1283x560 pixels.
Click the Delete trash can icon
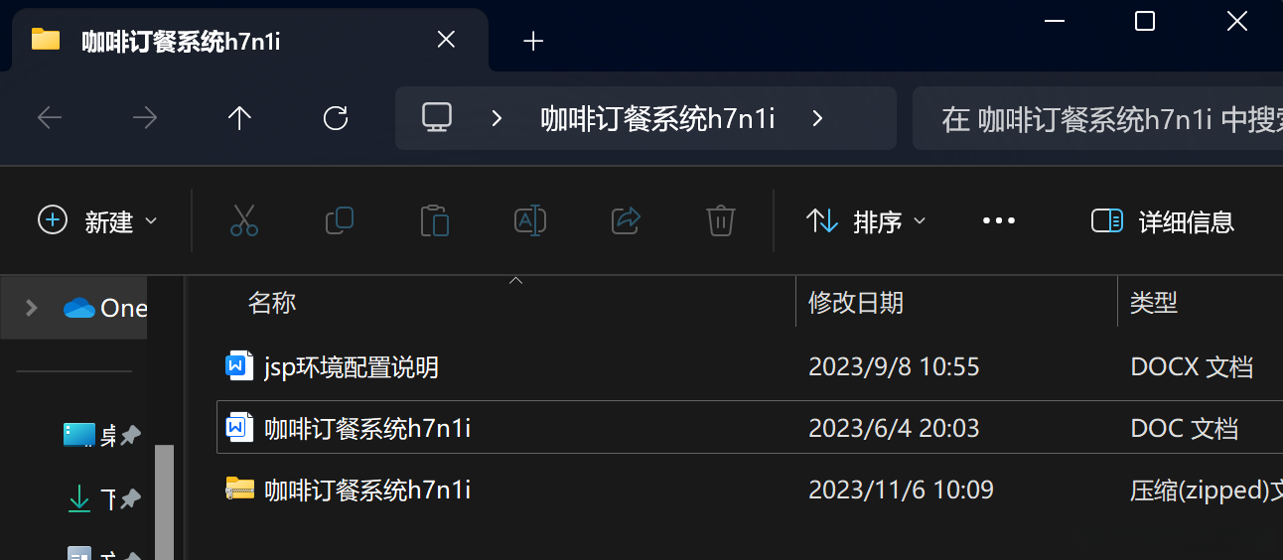point(720,220)
